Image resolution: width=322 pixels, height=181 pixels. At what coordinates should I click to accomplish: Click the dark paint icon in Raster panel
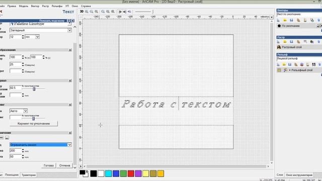point(312,42)
